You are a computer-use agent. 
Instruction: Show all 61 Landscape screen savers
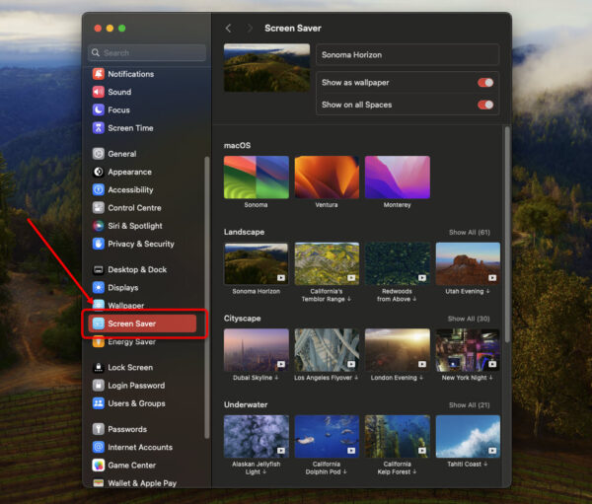470,232
